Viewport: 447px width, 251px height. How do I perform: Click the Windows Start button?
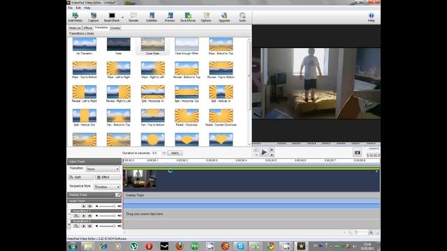tap(73, 246)
